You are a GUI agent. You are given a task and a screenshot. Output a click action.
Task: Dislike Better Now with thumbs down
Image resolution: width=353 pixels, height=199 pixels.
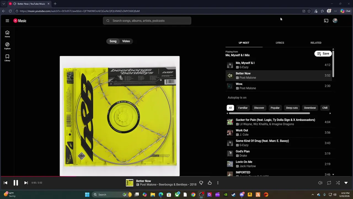201,183
